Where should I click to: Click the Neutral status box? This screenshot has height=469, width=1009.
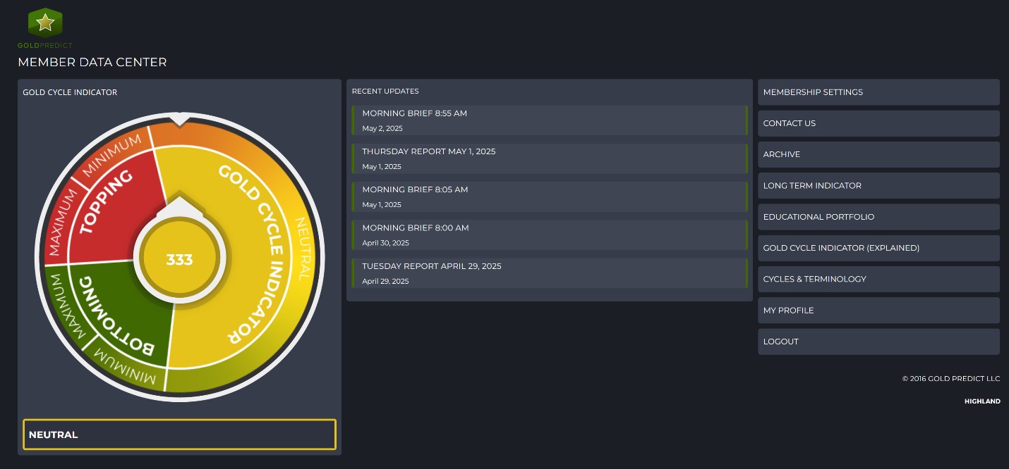pos(179,434)
